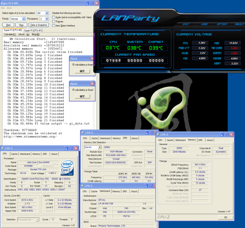Open SPD tab in CPU-Z Memory window
The width and height of the screenshot is (245, 228).
(x=200, y=140)
